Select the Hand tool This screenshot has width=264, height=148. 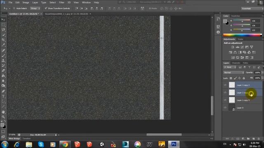pos(3,112)
